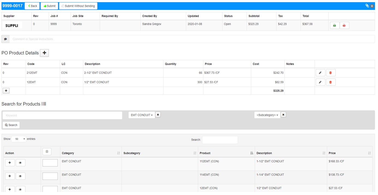Click the Submit button
This screenshot has width=378, height=195.
click(x=49, y=6)
